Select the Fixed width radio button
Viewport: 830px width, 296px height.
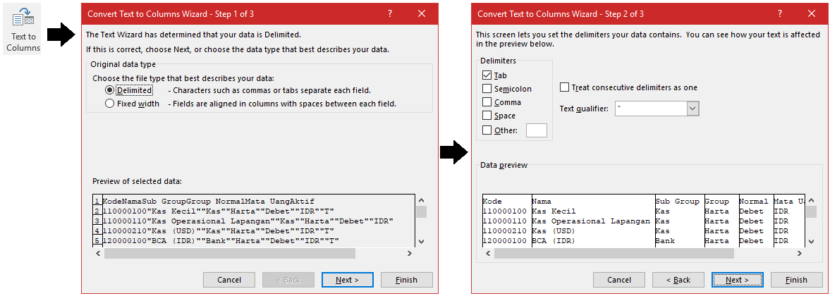click(109, 104)
